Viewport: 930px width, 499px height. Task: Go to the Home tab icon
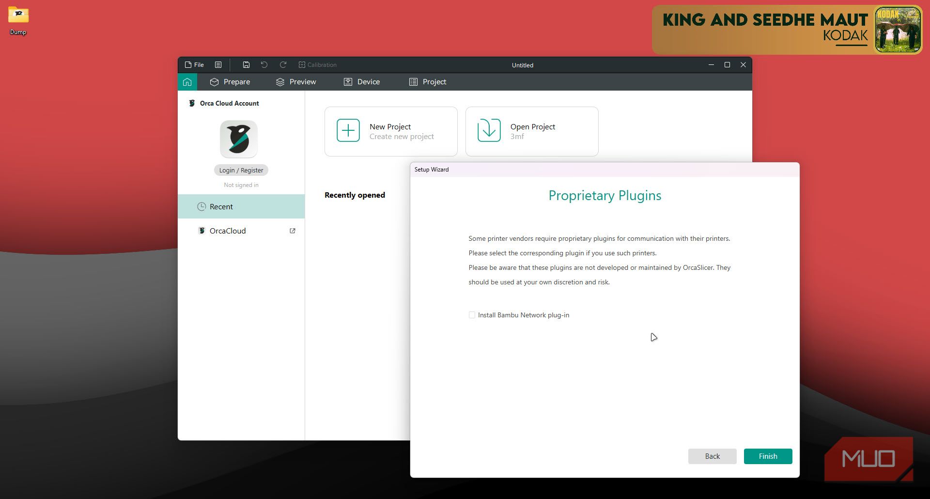[187, 82]
